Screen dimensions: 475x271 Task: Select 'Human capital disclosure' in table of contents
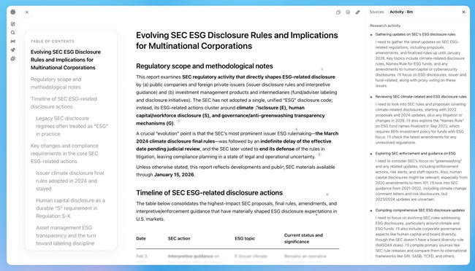click(x=70, y=208)
